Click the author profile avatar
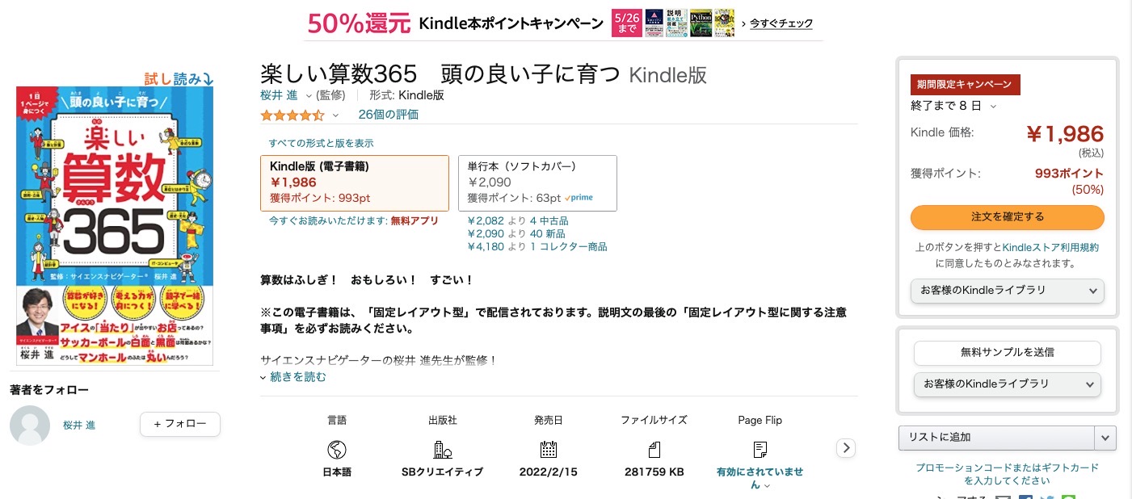 [30, 426]
